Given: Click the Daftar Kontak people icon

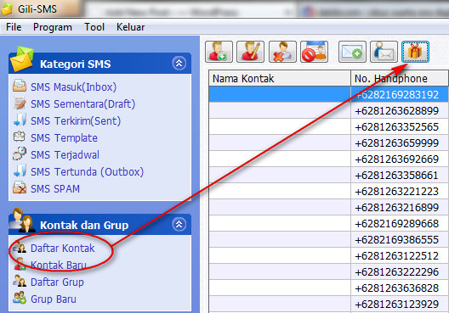Looking at the screenshot, I should click(x=20, y=248).
